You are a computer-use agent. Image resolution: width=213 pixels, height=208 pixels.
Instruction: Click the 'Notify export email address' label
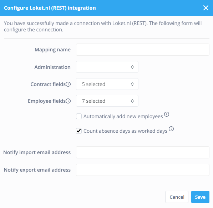pyautogui.click(x=37, y=170)
